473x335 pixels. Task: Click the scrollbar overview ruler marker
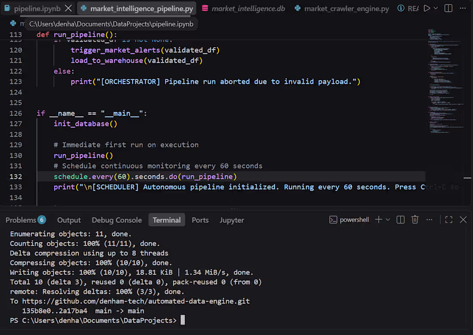(467, 178)
